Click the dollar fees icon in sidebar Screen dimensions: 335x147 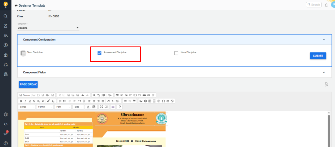[x=6, y=45]
